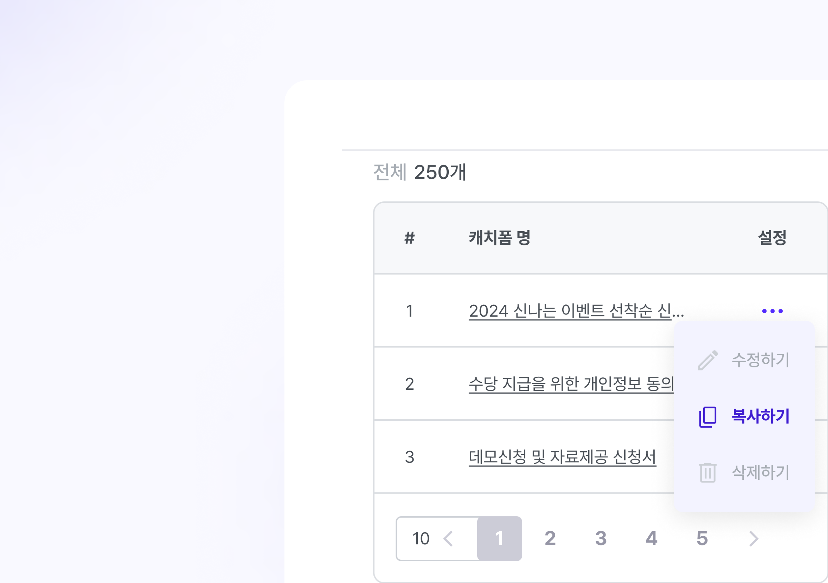Click the 전체 250개 total count label

click(x=420, y=172)
